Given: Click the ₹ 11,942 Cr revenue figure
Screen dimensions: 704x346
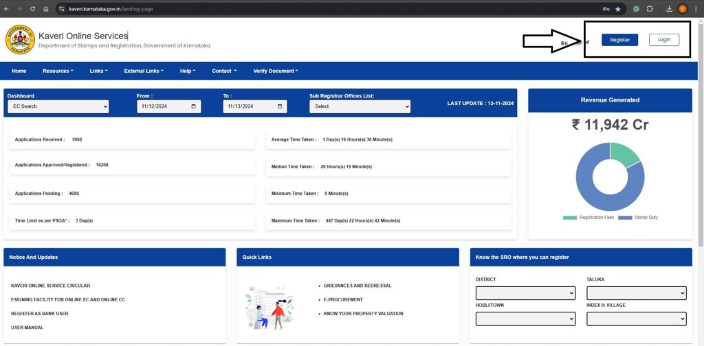Looking at the screenshot, I should pos(610,124).
